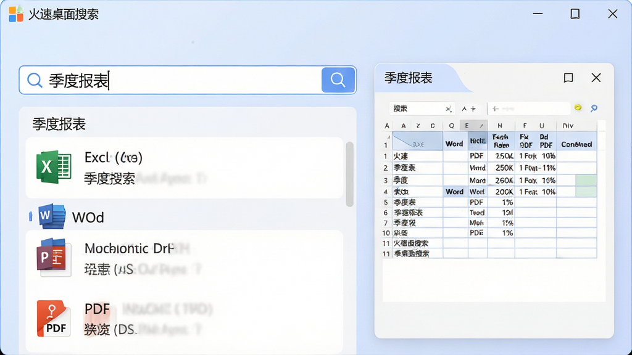Run search with the blue search button

pos(338,80)
